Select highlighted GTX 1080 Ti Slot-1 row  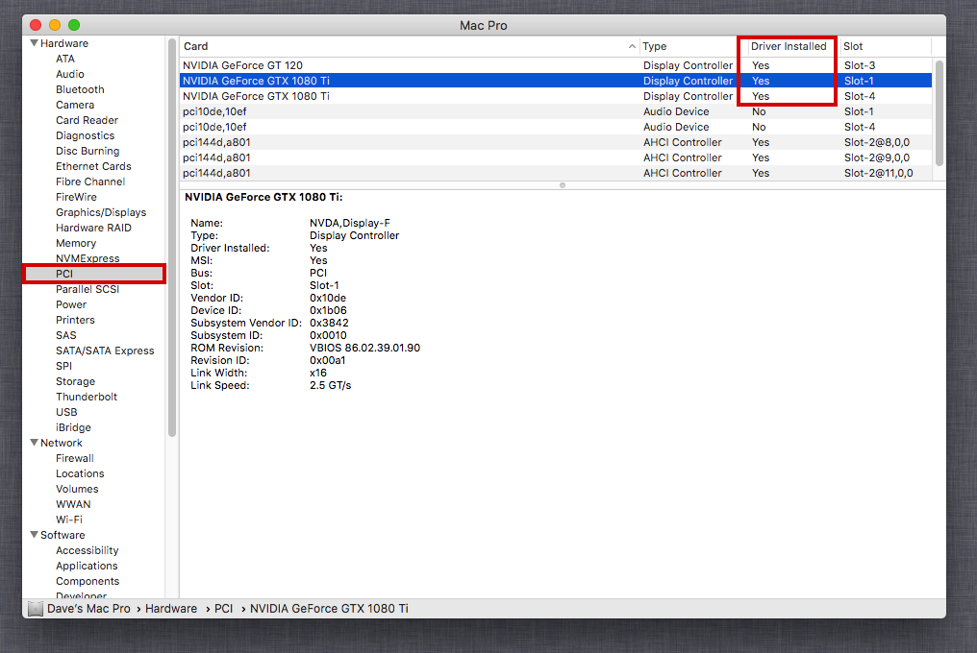point(556,81)
